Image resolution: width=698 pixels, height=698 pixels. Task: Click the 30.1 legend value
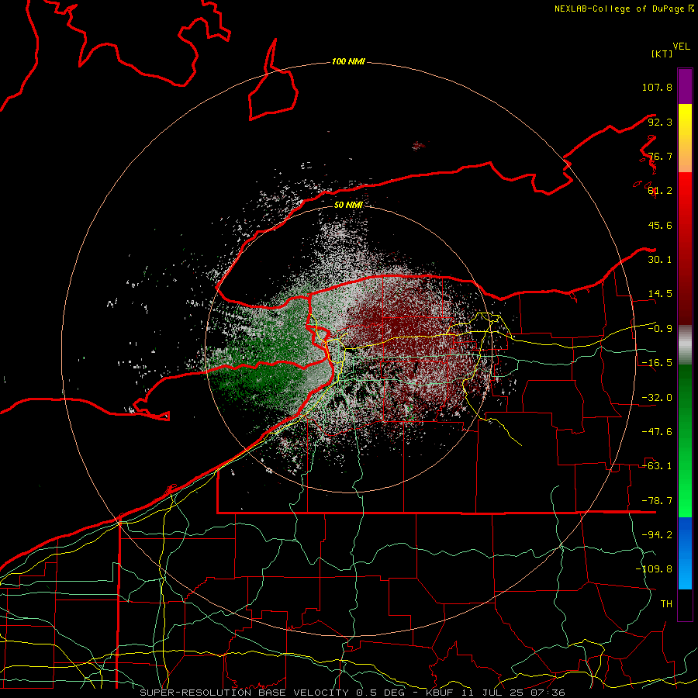tap(660, 260)
